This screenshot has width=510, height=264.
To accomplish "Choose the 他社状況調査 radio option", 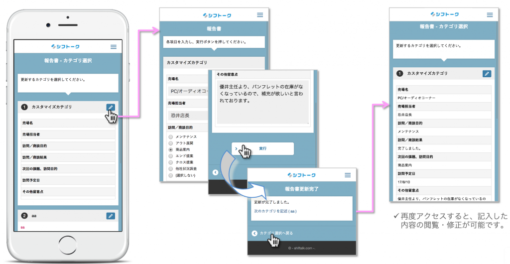I will pyautogui.click(x=171, y=169).
